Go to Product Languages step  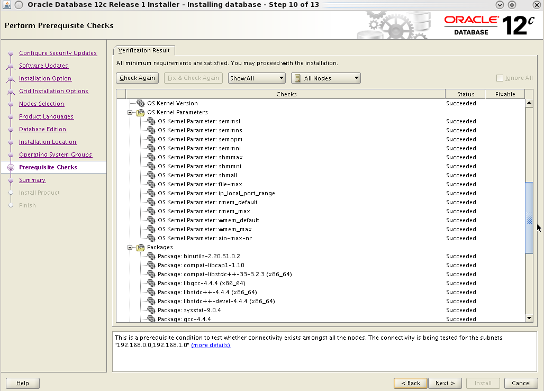[x=46, y=116]
